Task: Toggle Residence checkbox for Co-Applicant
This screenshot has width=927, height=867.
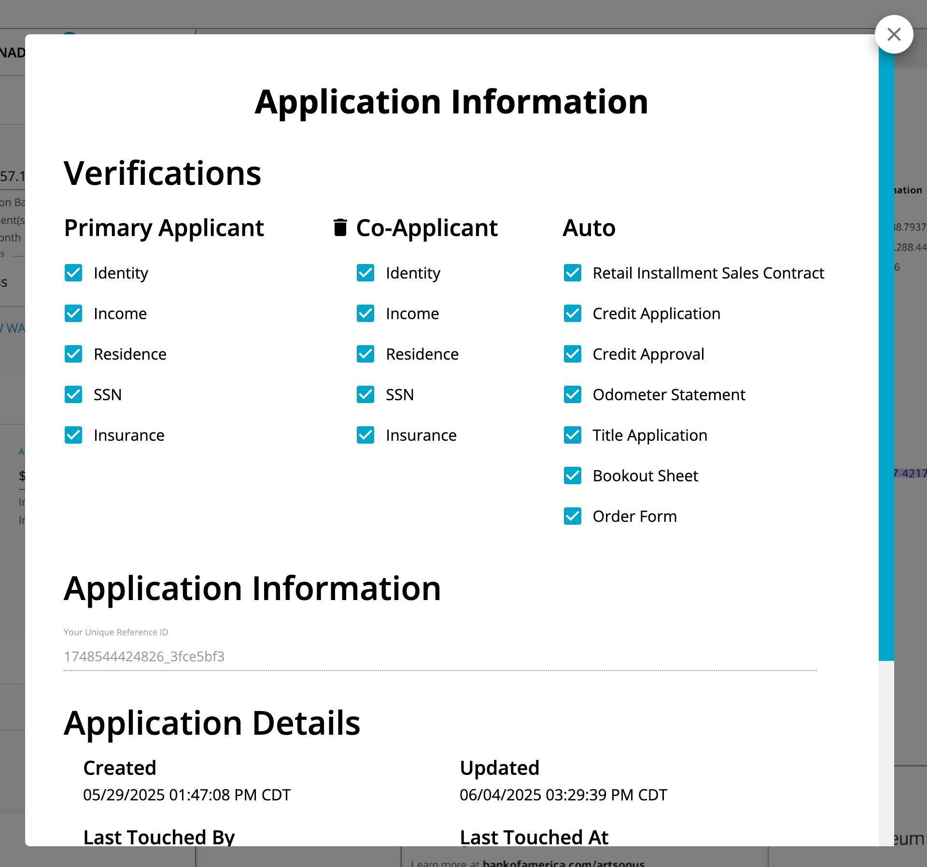Action: click(x=365, y=354)
